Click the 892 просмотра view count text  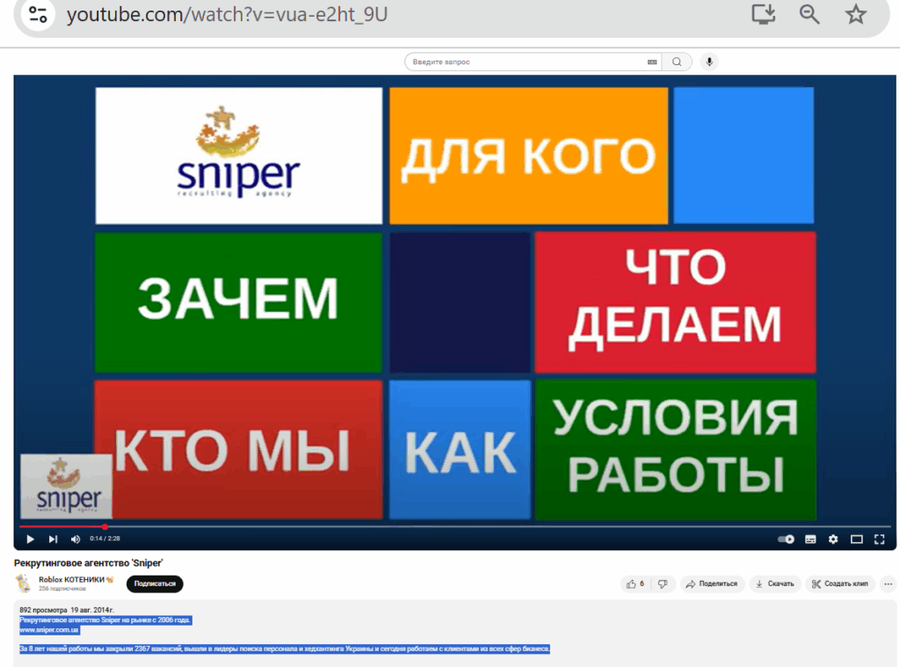43,610
